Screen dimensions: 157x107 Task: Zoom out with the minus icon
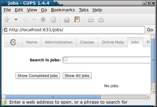(91, 19)
